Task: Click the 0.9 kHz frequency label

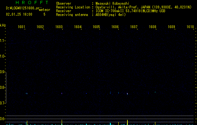Action: (x=3, y=72)
